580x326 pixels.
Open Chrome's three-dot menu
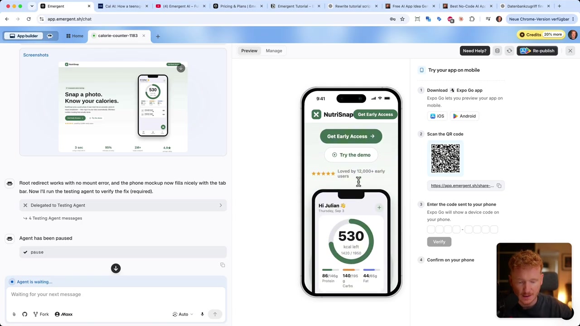(x=573, y=19)
